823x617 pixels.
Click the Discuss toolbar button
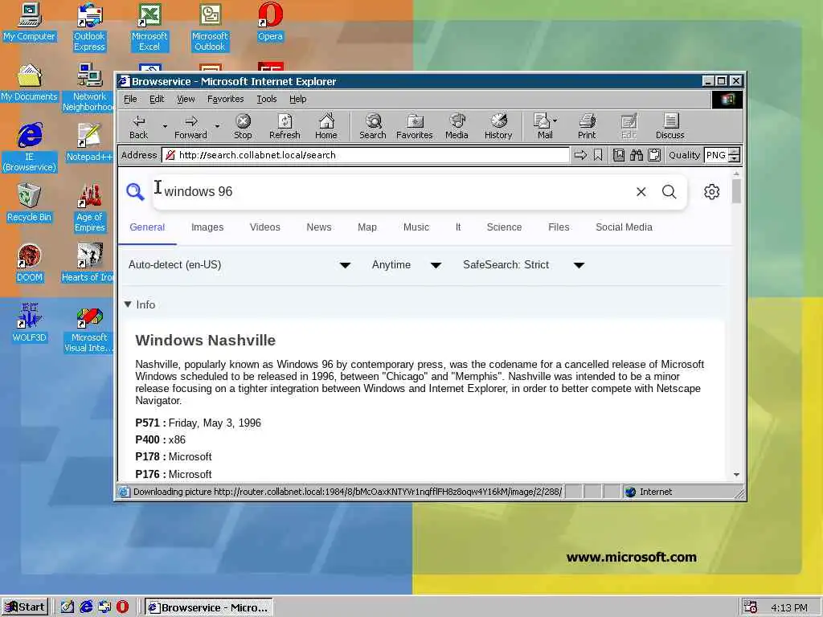click(x=670, y=127)
